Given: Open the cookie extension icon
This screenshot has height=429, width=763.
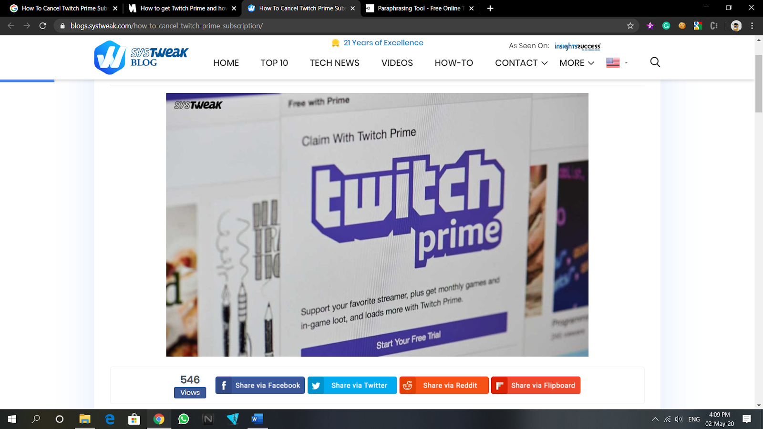Looking at the screenshot, I should tap(682, 26).
